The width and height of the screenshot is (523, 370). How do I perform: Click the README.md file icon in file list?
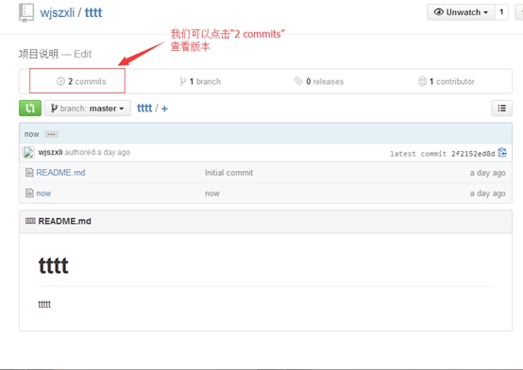tap(29, 173)
